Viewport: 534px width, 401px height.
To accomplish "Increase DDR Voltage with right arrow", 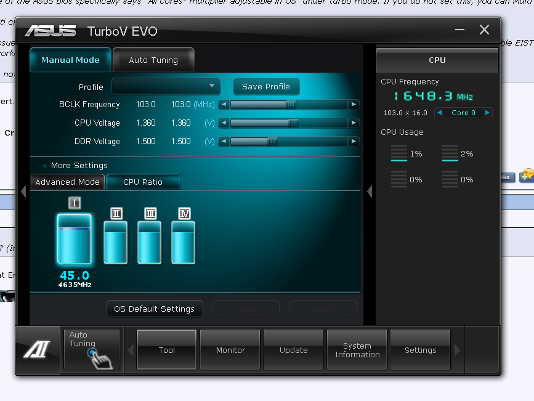I will [354, 141].
